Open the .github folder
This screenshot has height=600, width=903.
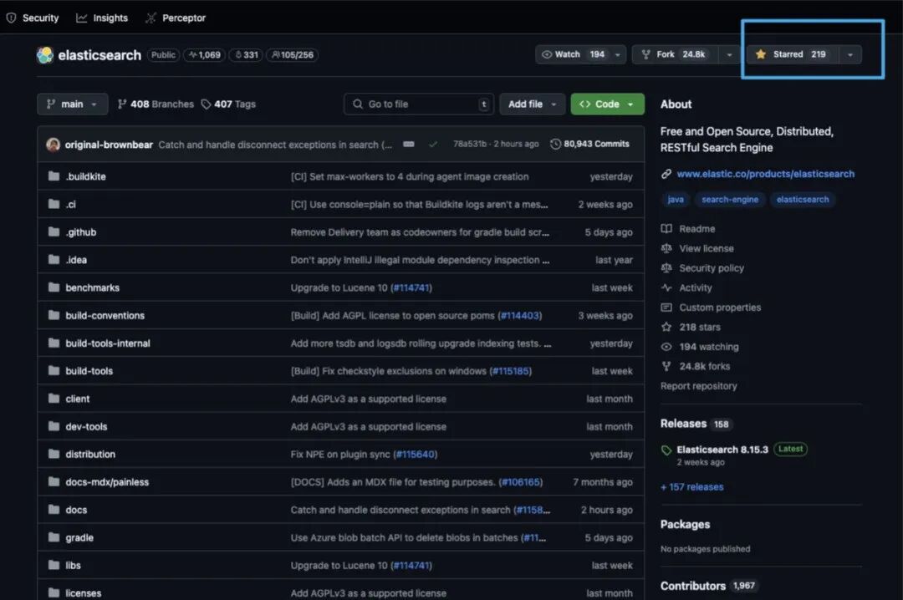80,232
